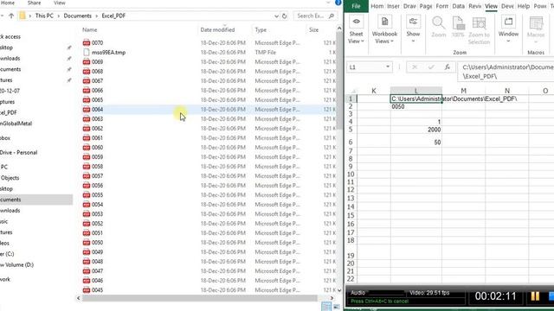Click the pause button in recorder bar
Viewport: 554px width, 311px height.
coord(535,296)
